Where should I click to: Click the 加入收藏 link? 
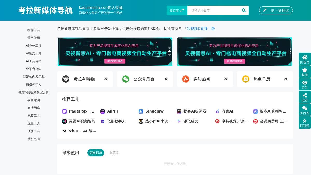tap(115, 8)
